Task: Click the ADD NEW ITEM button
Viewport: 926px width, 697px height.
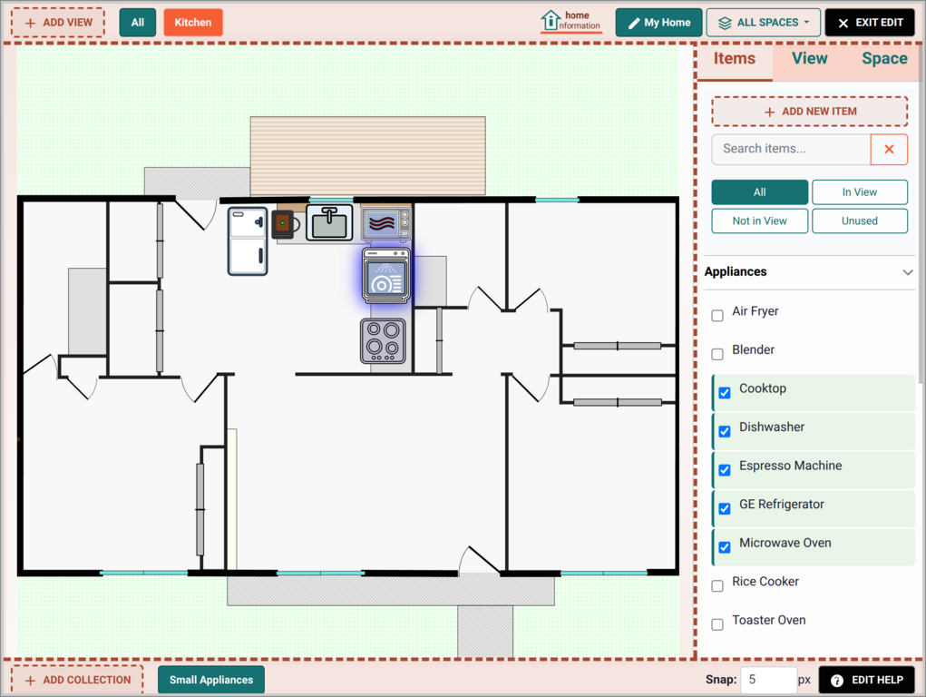Action: tap(810, 111)
